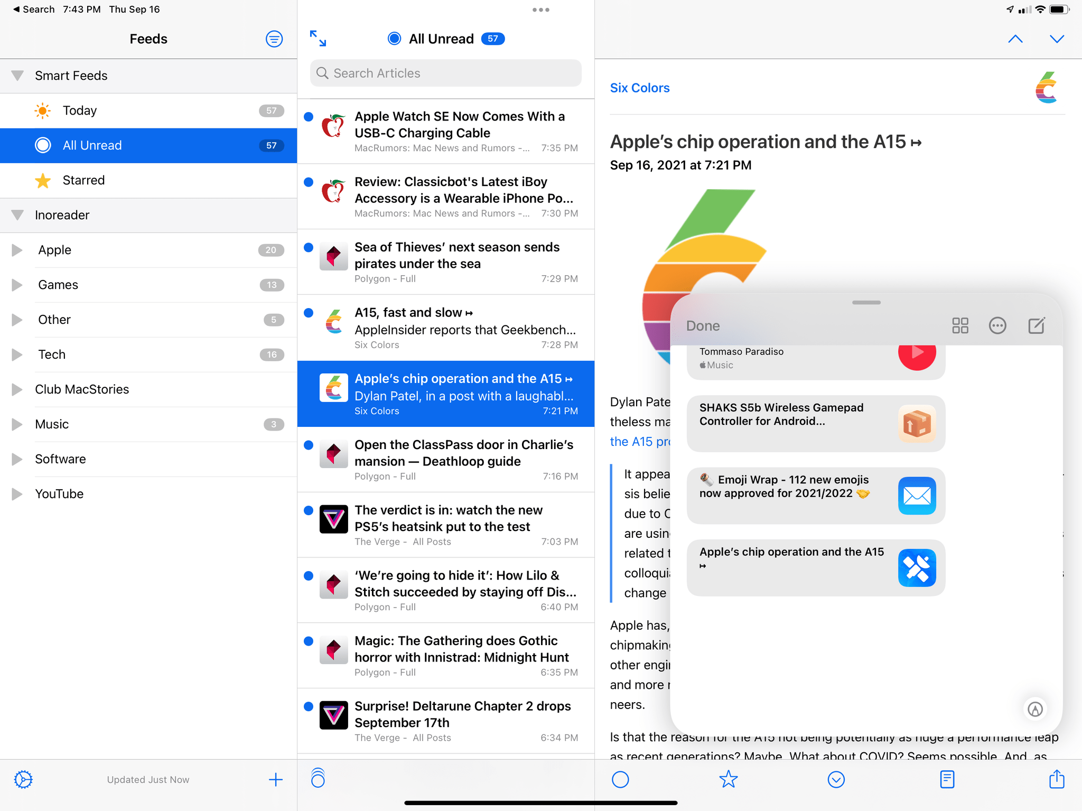
Task: Add a new feed with plus icon
Action: [275, 779]
